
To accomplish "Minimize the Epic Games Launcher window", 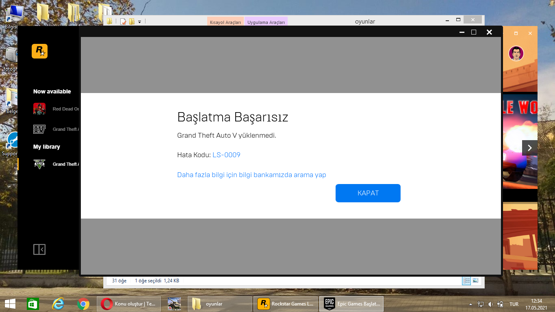I will pyautogui.click(x=462, y=32).
